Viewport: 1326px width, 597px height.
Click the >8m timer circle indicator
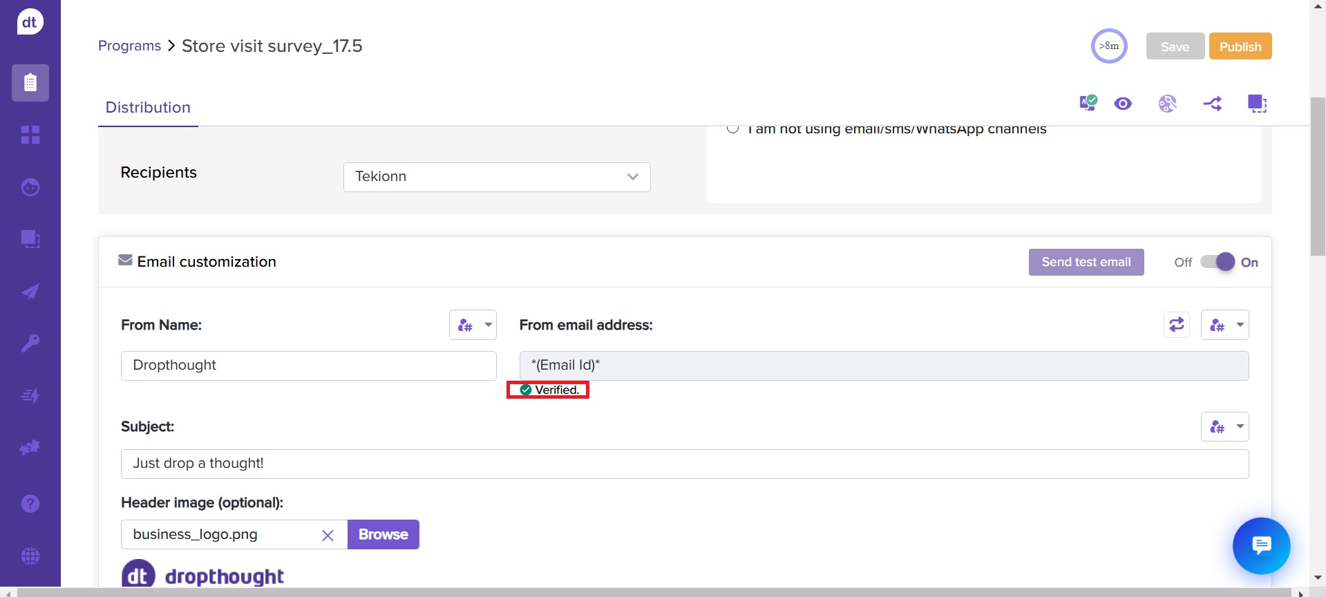[1109, 46]
